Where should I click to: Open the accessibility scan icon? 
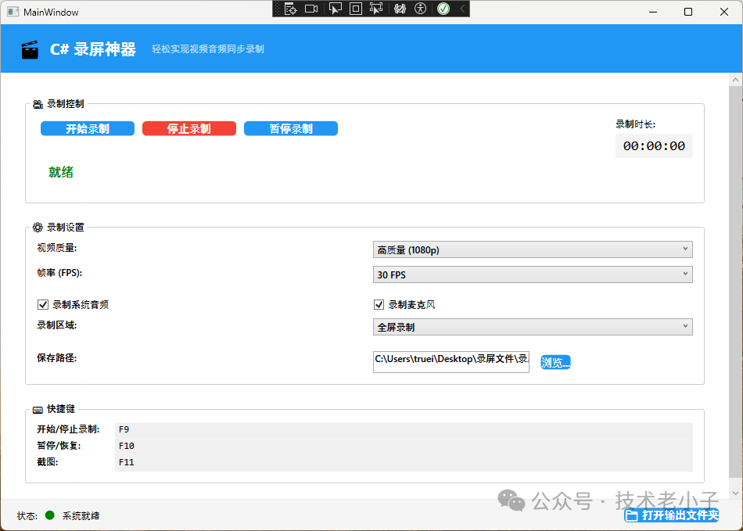coord(420,9)
